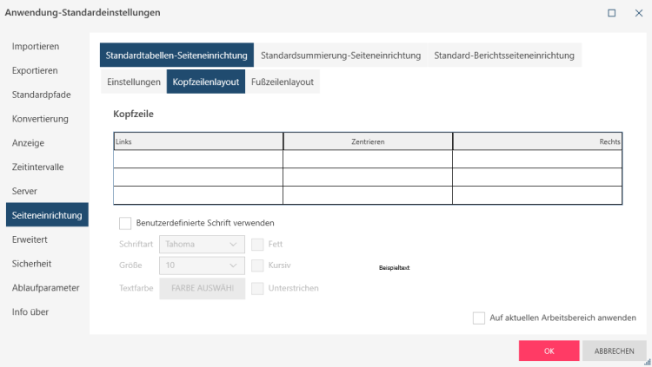652x367 pixels.
Task: Switch to Standardsummierung-Seiteneinrichtung tab
Action: 341,56
